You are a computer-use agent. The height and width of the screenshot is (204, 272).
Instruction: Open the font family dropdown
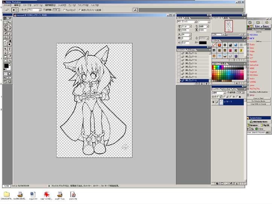[196, 22]
